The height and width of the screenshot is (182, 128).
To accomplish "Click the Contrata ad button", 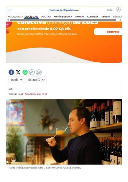I will pos(108,32).
